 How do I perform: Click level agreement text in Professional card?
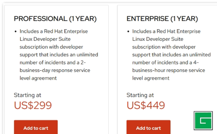(x=38, y=78)
